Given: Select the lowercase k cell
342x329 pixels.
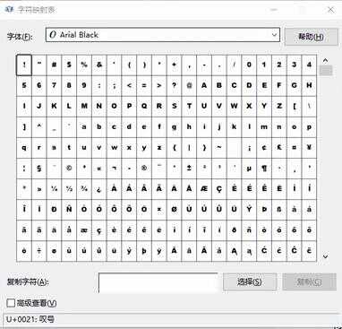Looking at the screenshot, I should tap(235, 127).
